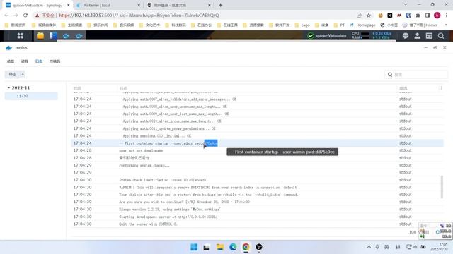Bookmark this page with the star icon
Viewport: 453px width, 254px height.
(369, 16)
